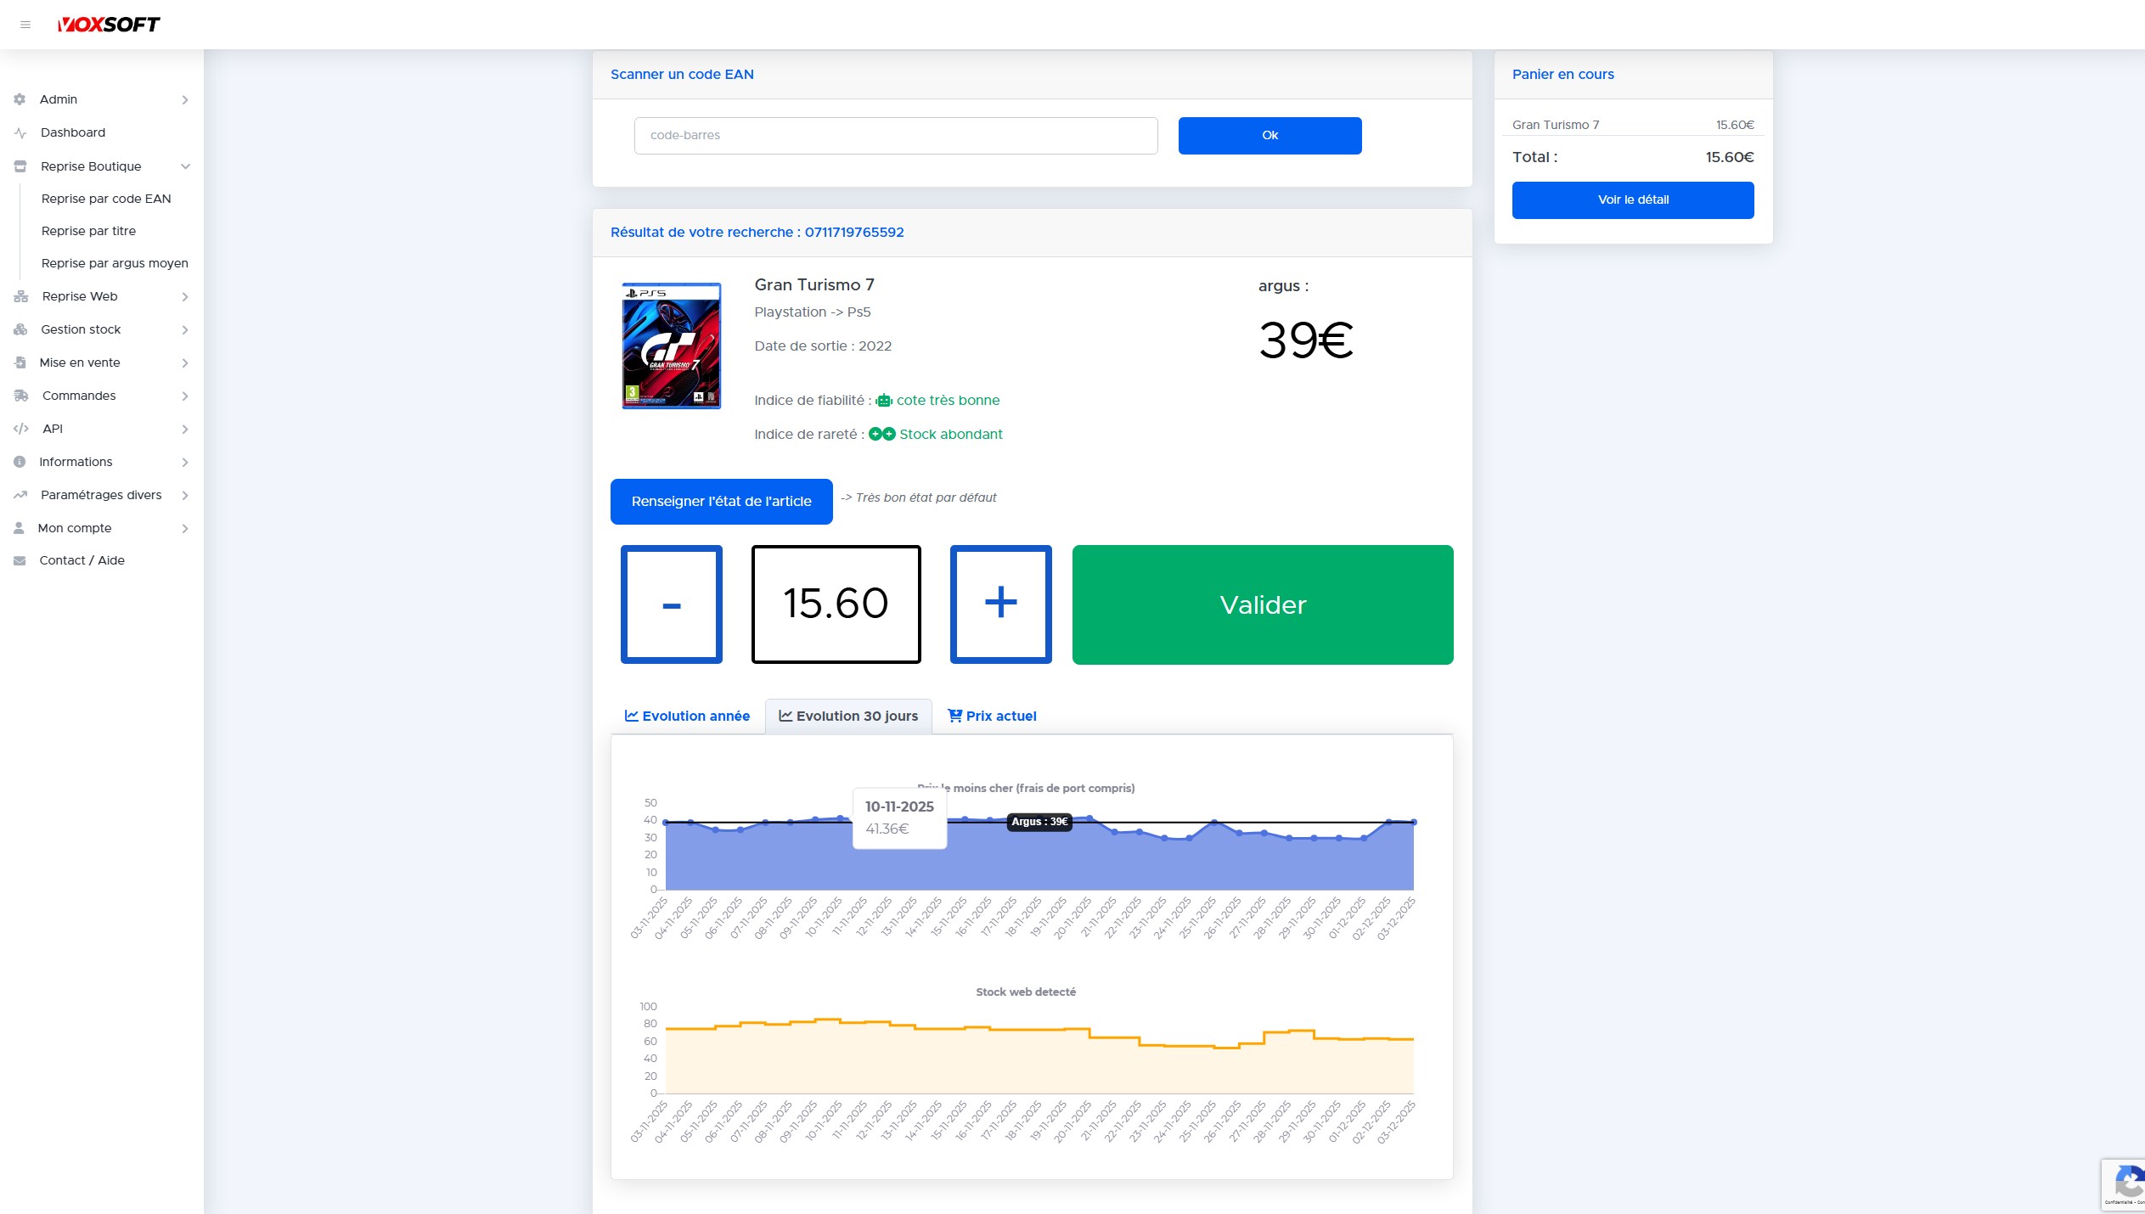Expand the Reprise Web chevron
Viewport: 2145px width, 1214px height.
tap(185, 297)
